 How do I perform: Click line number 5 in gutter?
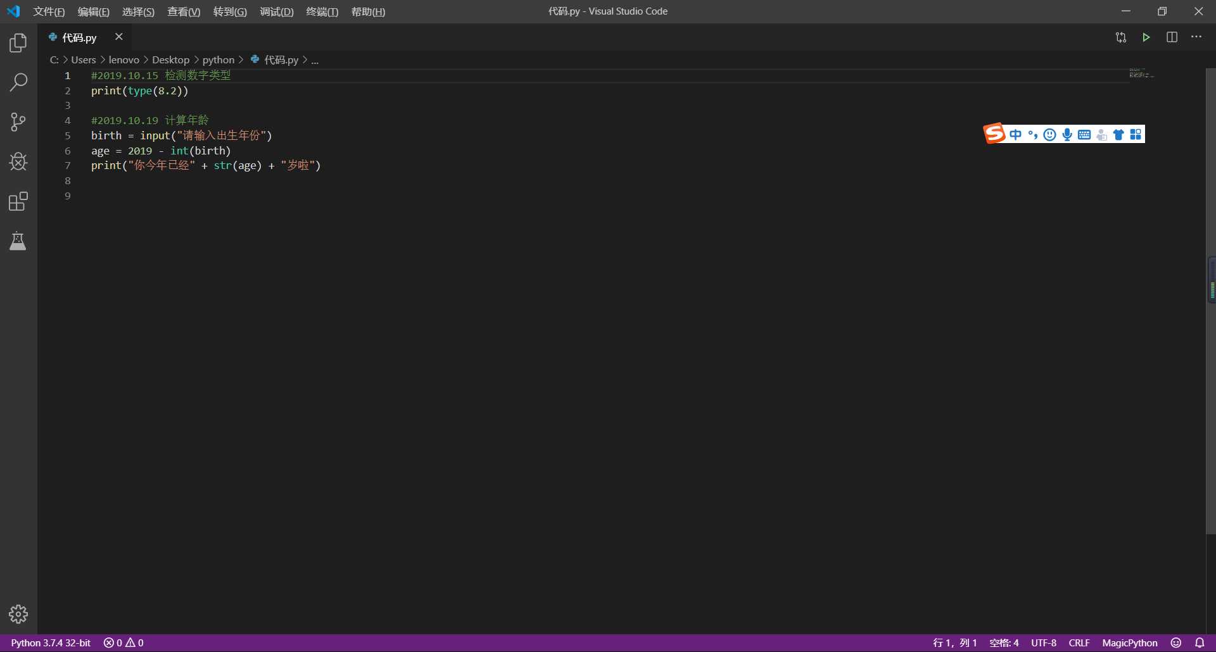(x=68, y=135)
